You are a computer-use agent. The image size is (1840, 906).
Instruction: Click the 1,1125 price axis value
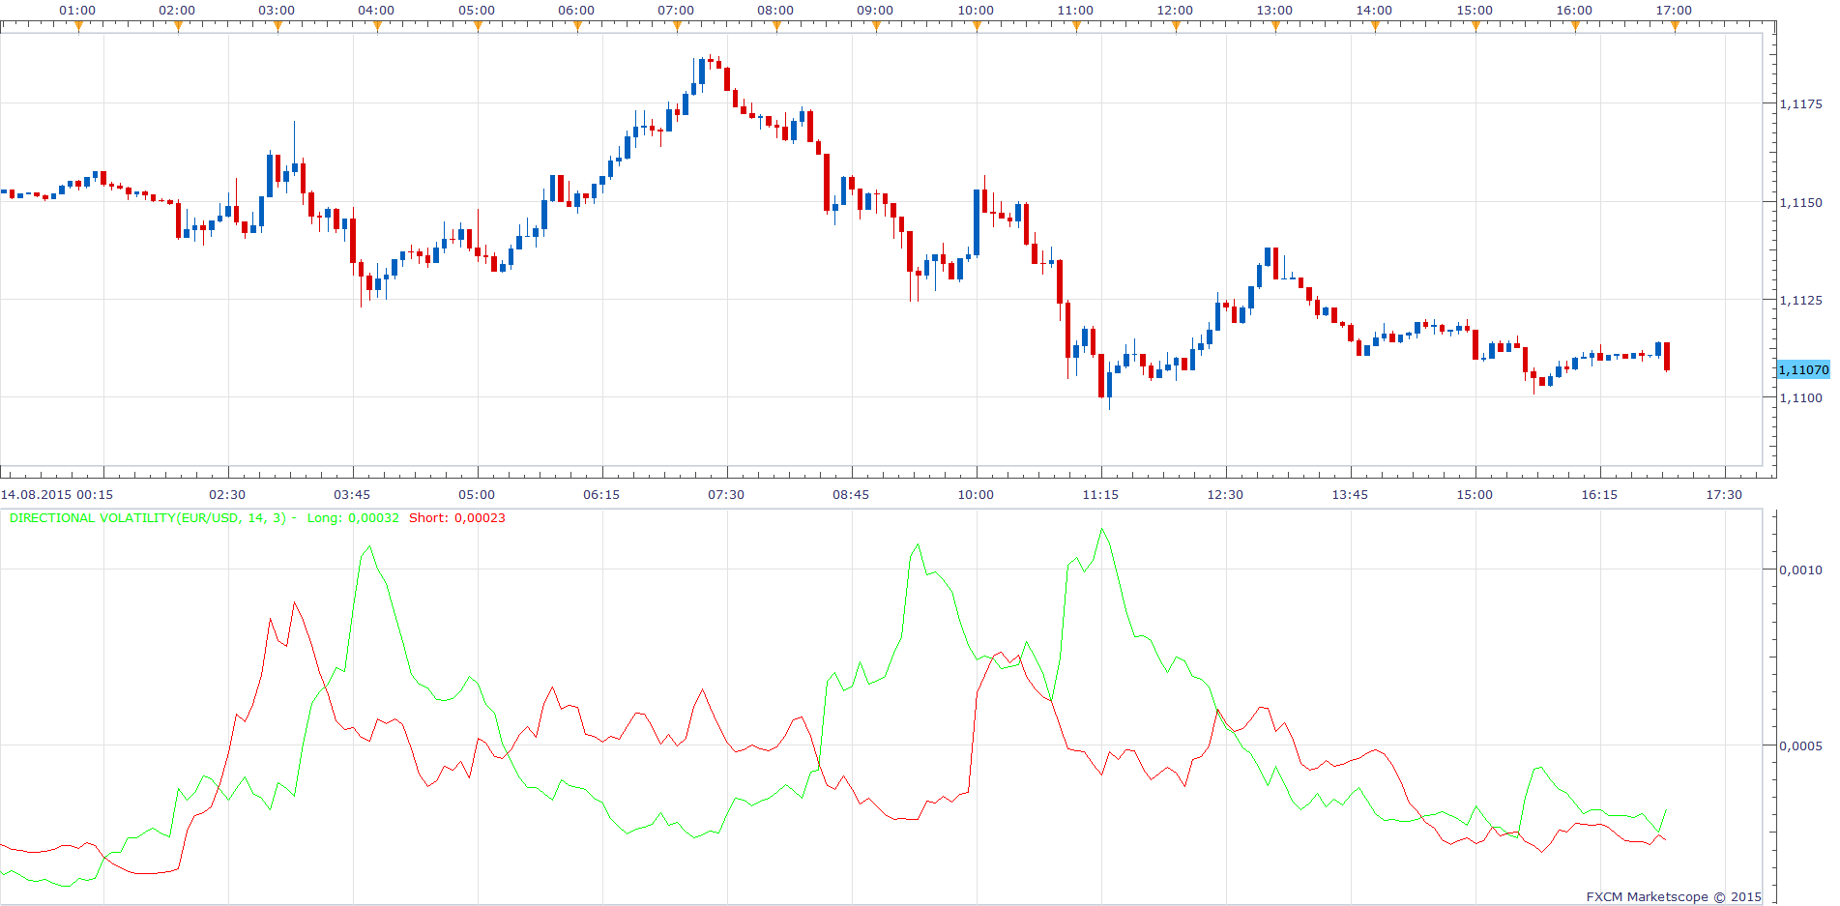tap(1801, 300)
